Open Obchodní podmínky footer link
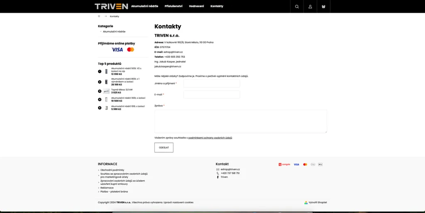Screen dimensions: 425x213 click(x=112, y=170)
